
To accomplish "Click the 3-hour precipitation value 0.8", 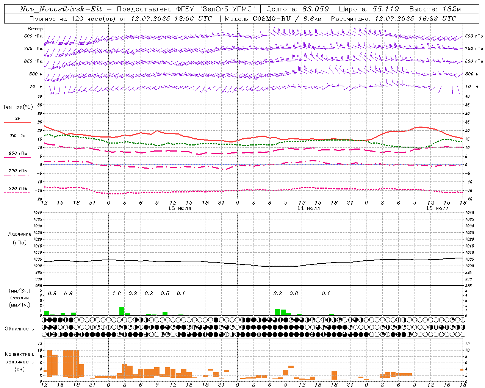I will 68,293.
